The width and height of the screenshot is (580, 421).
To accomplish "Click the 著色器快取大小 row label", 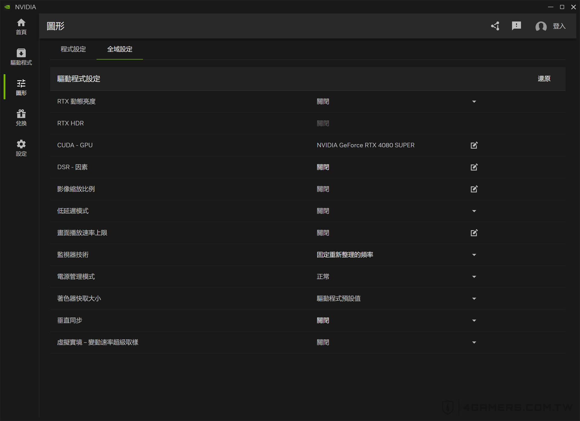I will (79, 299).
